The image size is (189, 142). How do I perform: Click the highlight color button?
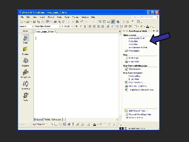pos(142,26)
